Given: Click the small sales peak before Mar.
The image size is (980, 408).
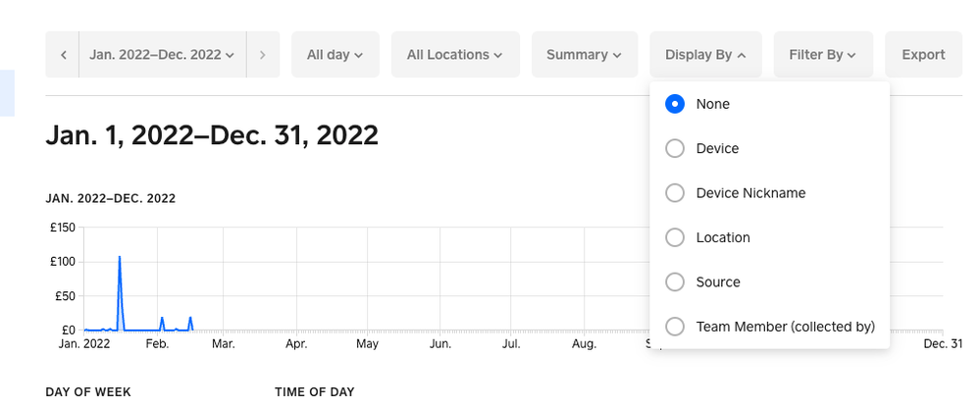Looking at the screenshot, I should (190, 319).
